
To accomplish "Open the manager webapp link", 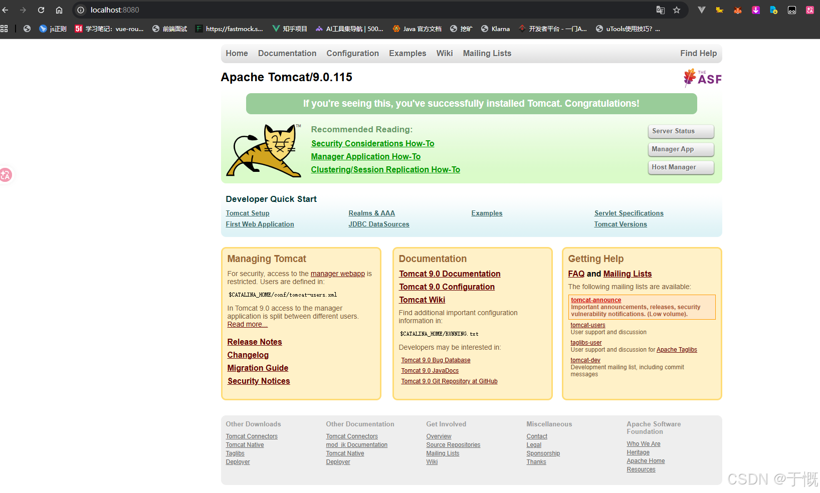I will (x=338, y=274).
